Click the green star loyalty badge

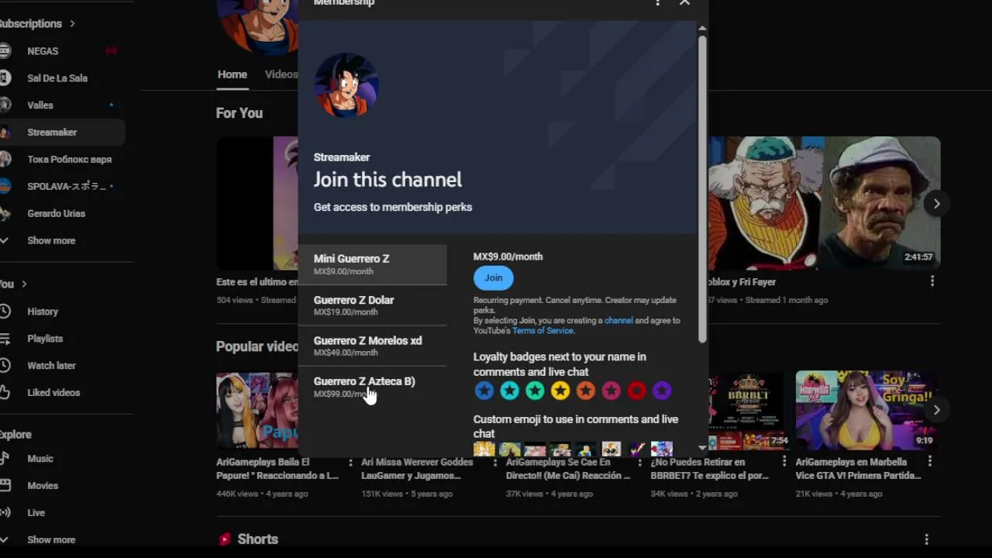[535, 391]
